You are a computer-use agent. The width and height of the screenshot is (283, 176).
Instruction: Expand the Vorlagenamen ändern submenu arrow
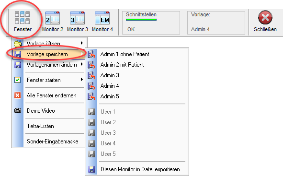pyautogui.click(x=82, y=64)
